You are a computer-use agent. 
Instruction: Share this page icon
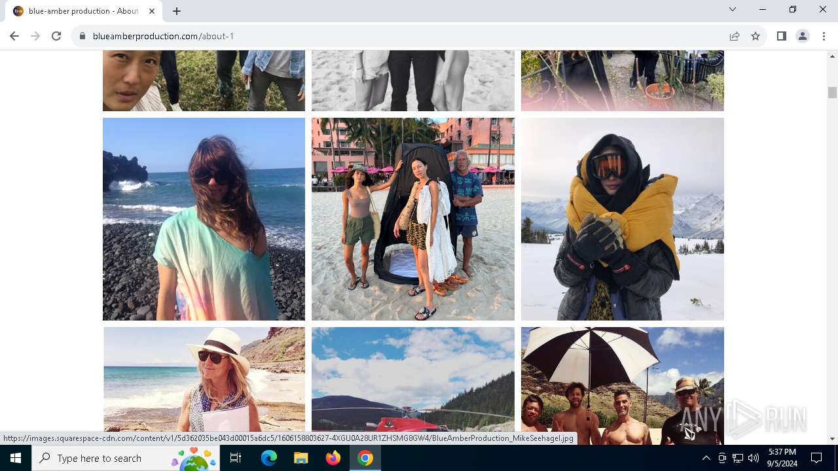pyautogui.click(x=735, y=36)
